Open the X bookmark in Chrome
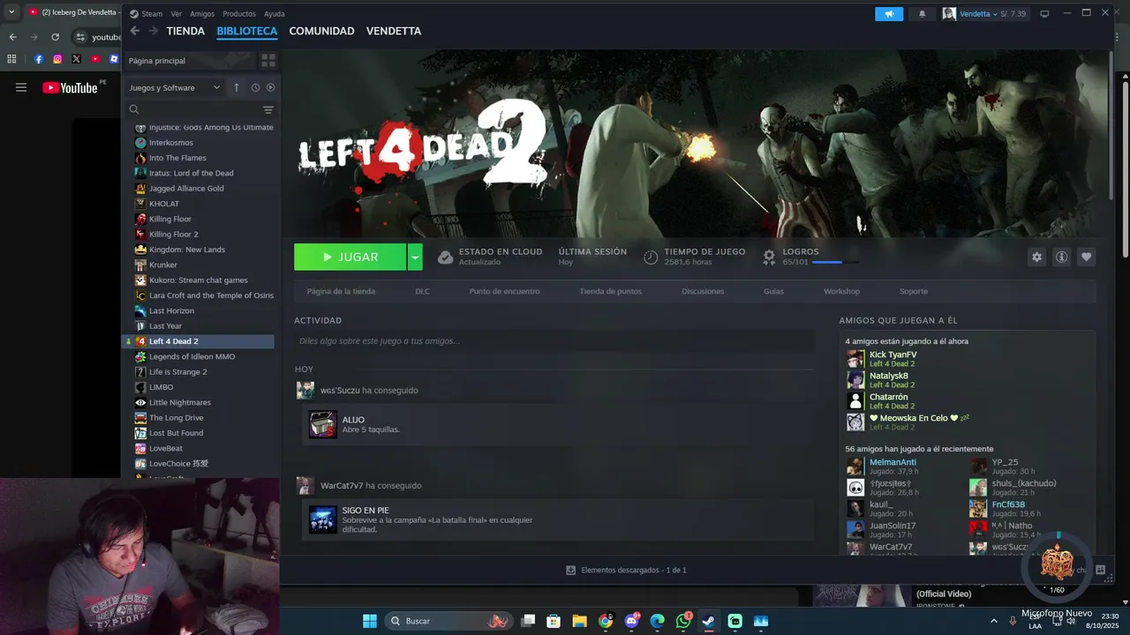This screenshot has width=1130, height=635. pyautogui.click(x=76, y=59)
